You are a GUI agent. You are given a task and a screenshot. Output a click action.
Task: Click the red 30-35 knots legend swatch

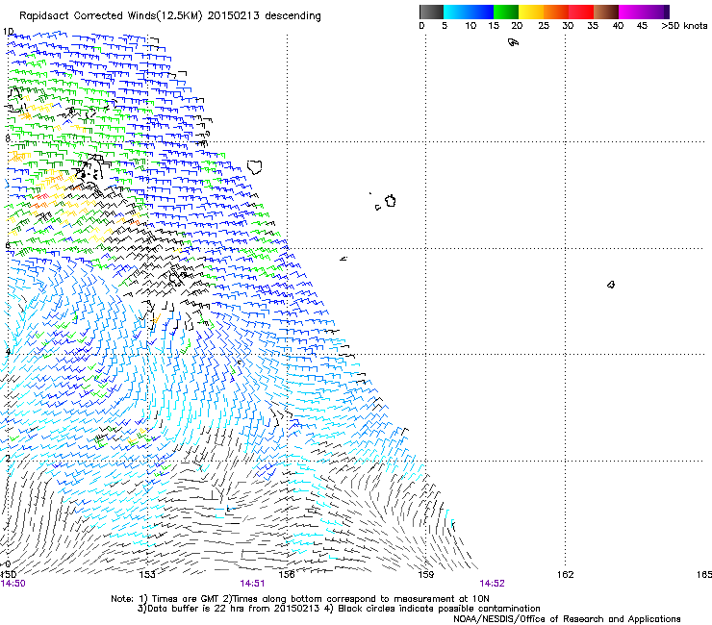point(581,12)
